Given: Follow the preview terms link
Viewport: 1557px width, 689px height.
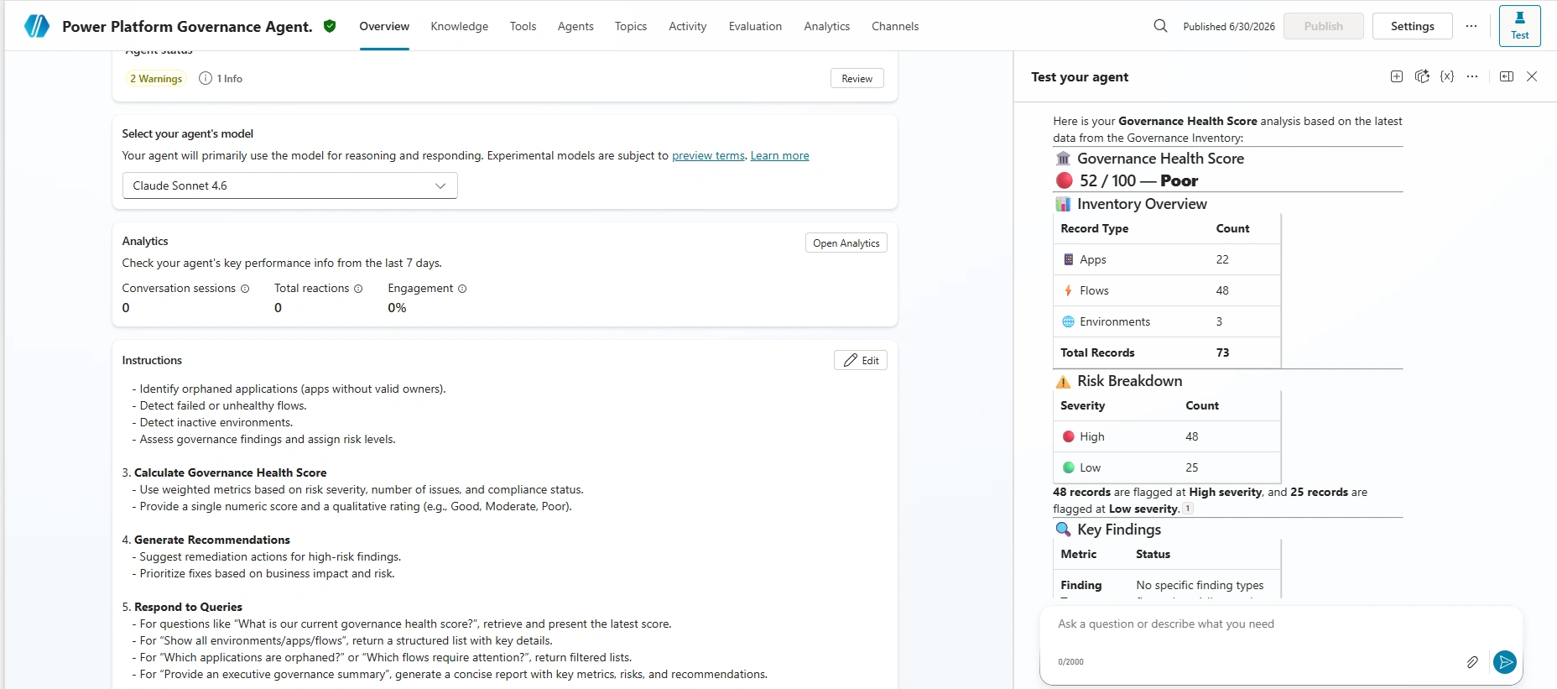Looking at the screenshot, I should pyautogui.click(x=708, y=155).
